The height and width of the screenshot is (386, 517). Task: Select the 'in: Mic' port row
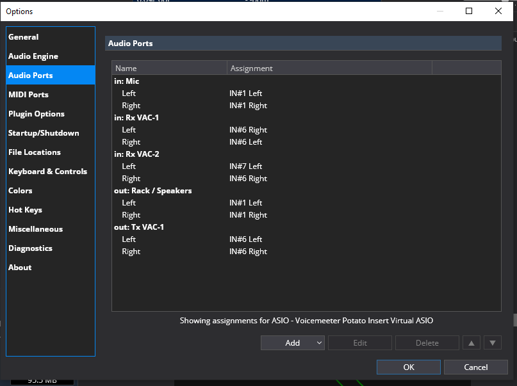[x=306, y=81]
